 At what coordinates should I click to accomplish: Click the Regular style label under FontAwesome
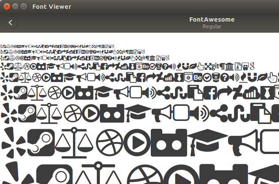[212, 26]
